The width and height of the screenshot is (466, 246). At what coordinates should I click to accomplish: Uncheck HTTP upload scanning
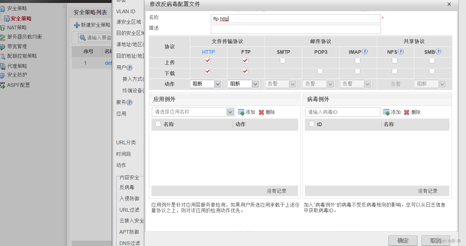coord(208,60)
